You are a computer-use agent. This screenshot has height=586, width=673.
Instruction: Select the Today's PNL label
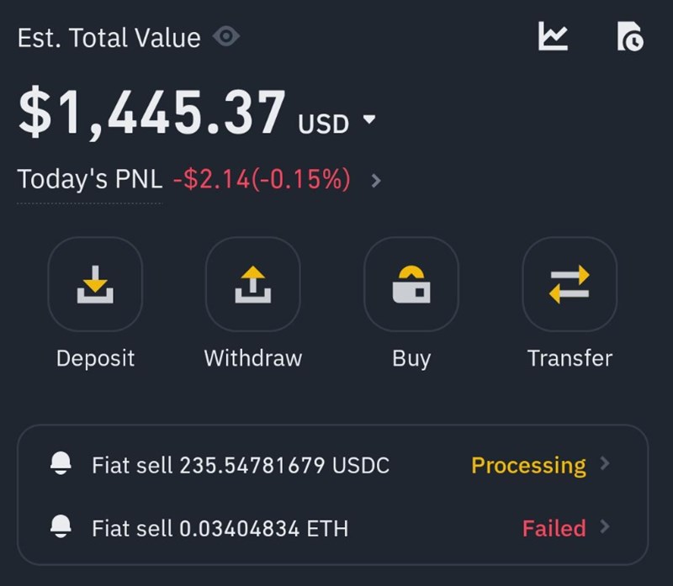(x=89, y=180)
